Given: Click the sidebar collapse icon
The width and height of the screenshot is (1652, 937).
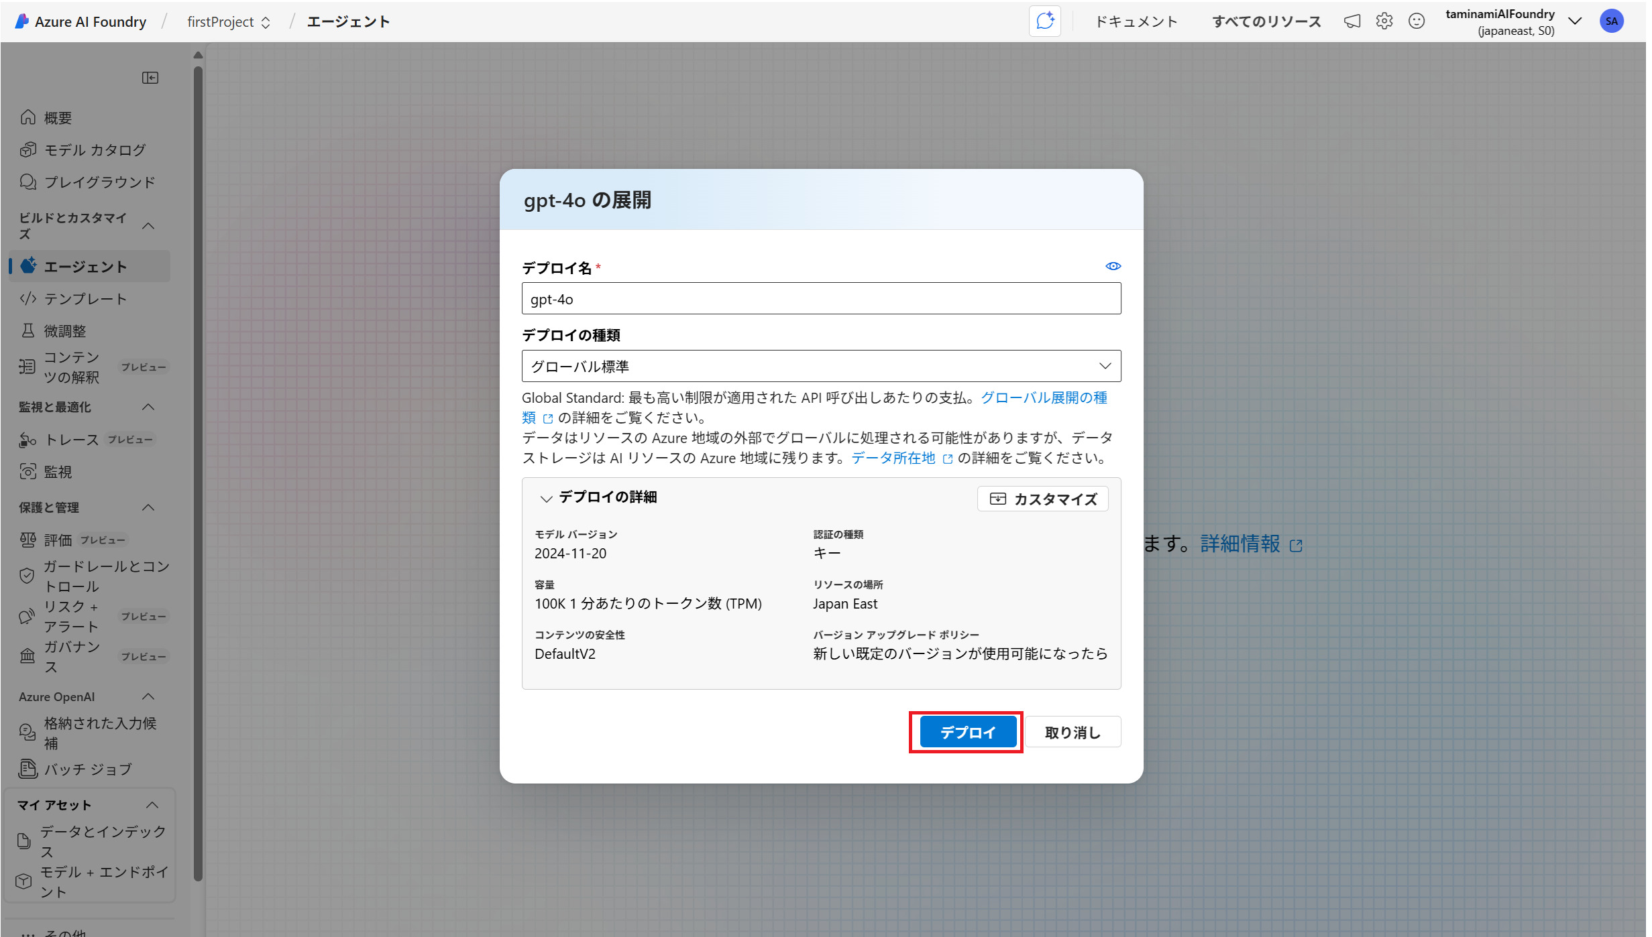Looking at the screenshot, I should click(x=150, y=78).
